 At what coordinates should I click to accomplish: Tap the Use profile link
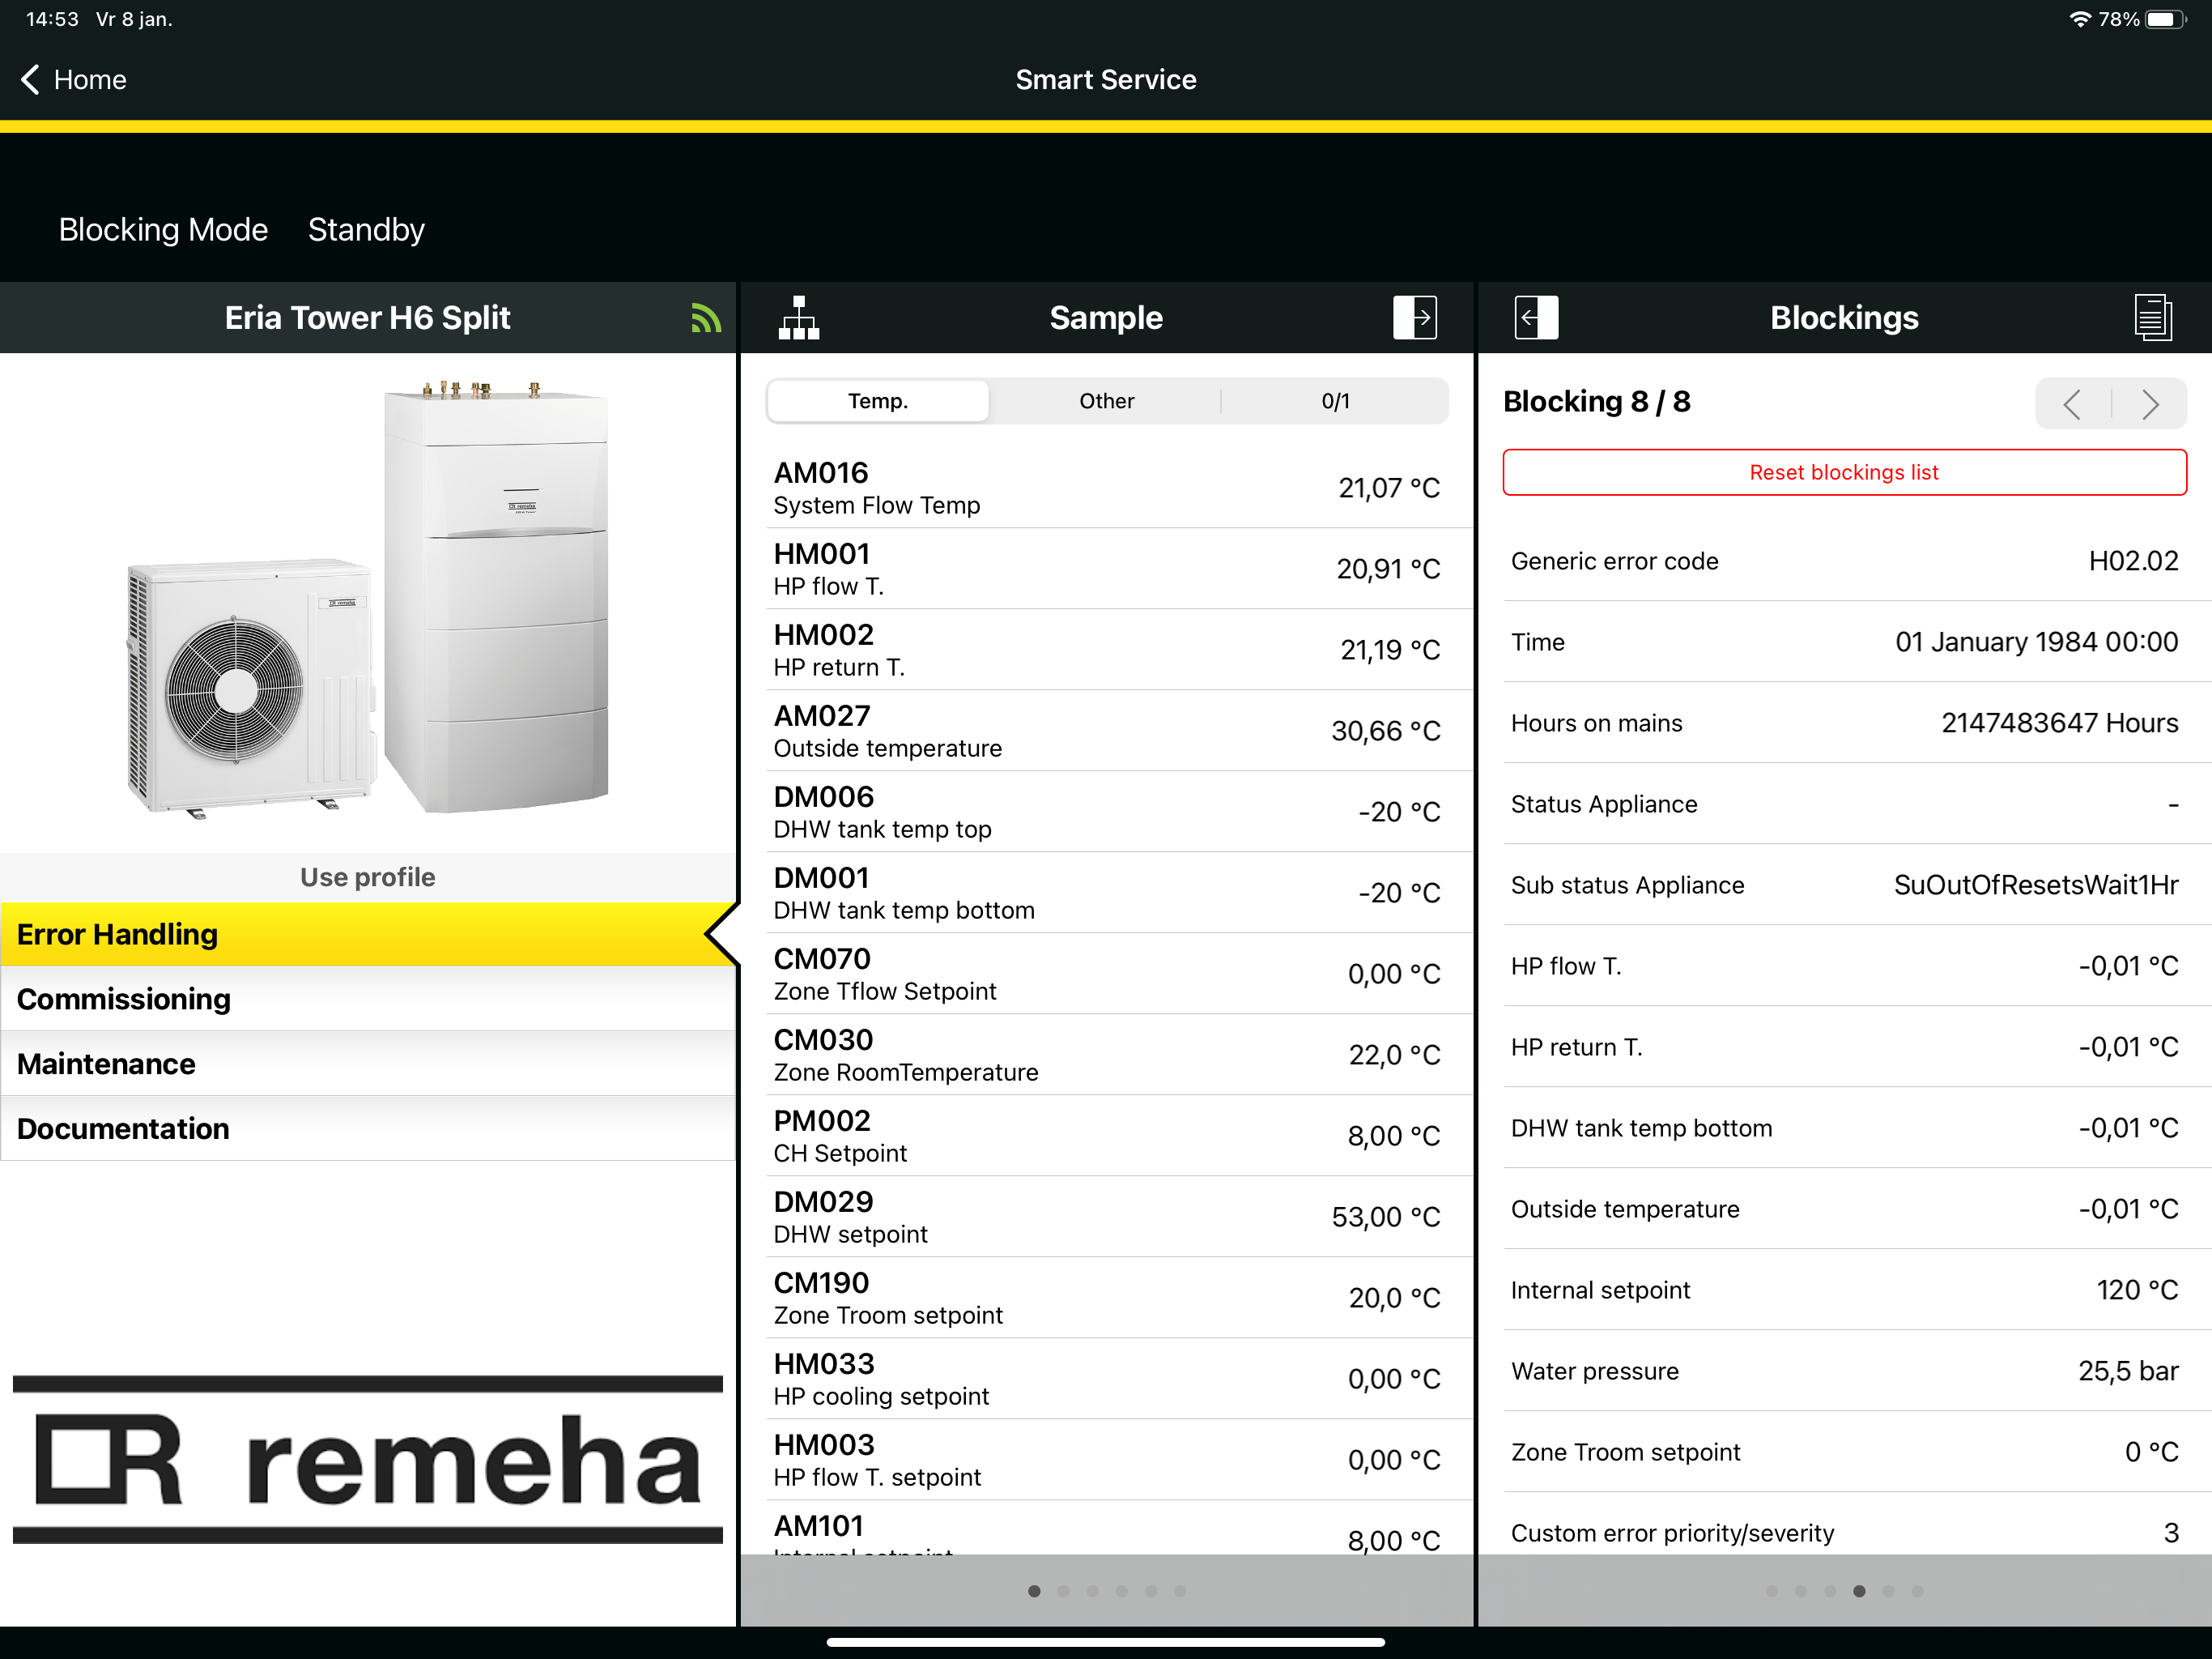[x=368, y=877]
